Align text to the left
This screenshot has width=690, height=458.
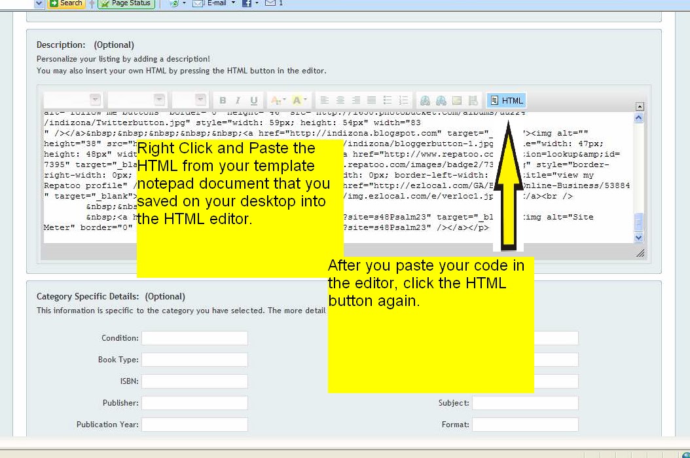point(325,99)
